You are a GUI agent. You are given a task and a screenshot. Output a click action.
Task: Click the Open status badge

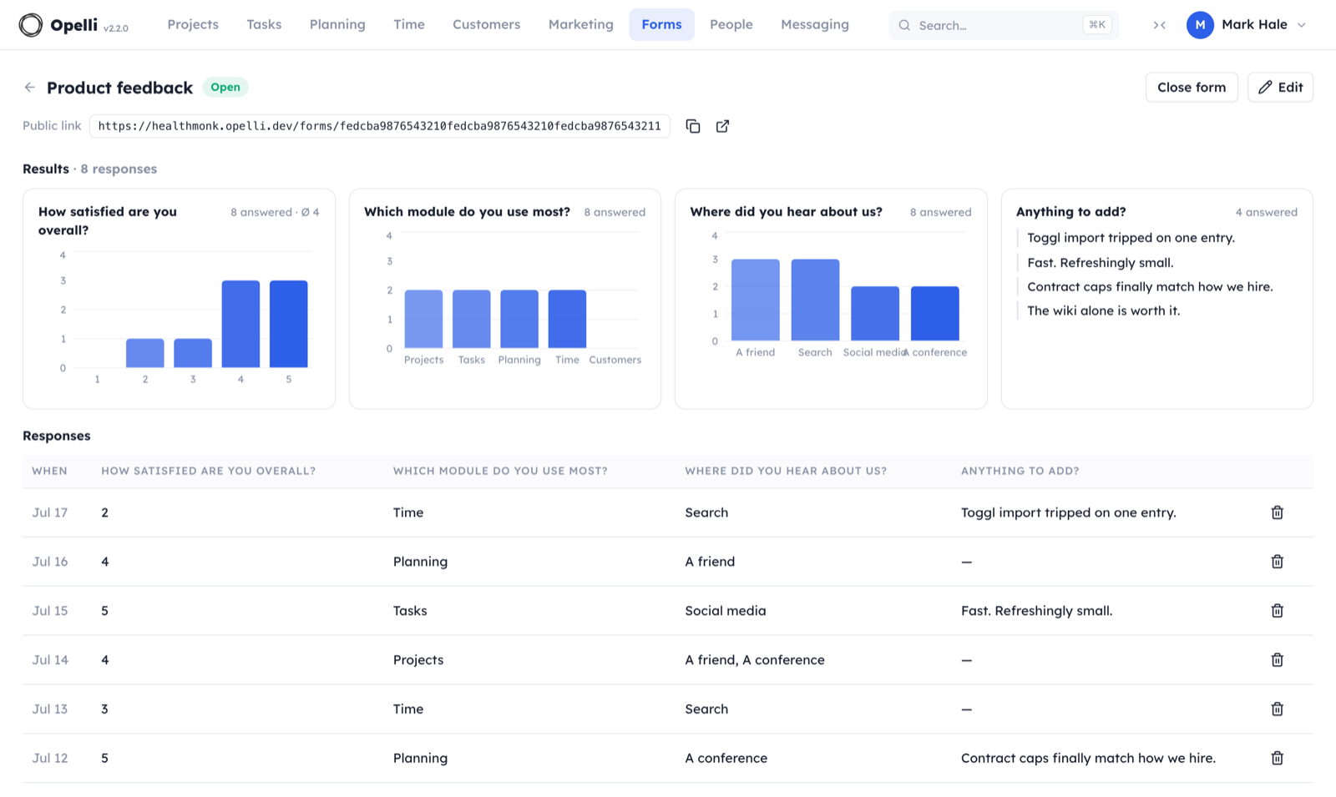pyautogui.click(x=225, y=88)
